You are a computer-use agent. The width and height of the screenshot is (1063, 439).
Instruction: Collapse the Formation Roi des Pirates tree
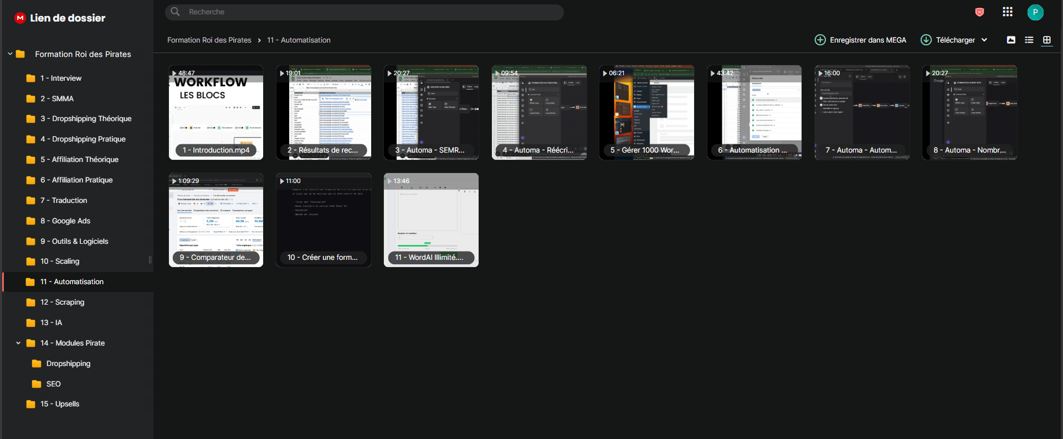click(10, 54)
